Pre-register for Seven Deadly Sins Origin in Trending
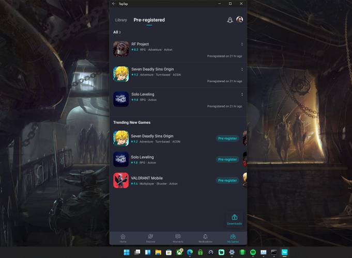Viewport: 352px width, 258px height. tap(227, 138)
